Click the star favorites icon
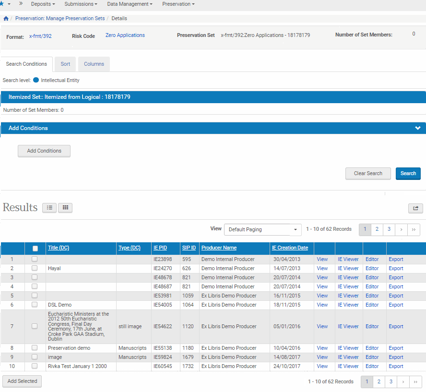The width and height of the screenshot is (426, 392). click(x=2, y=4)
